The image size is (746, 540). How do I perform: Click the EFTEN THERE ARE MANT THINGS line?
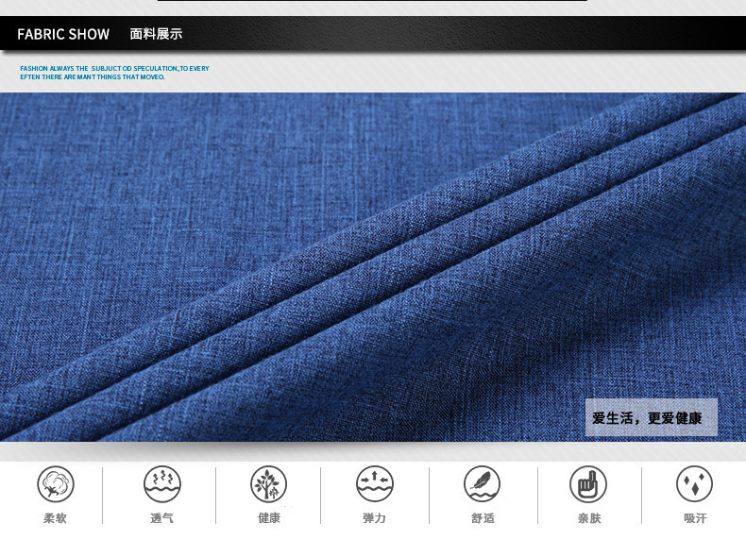tap(93, 77)
